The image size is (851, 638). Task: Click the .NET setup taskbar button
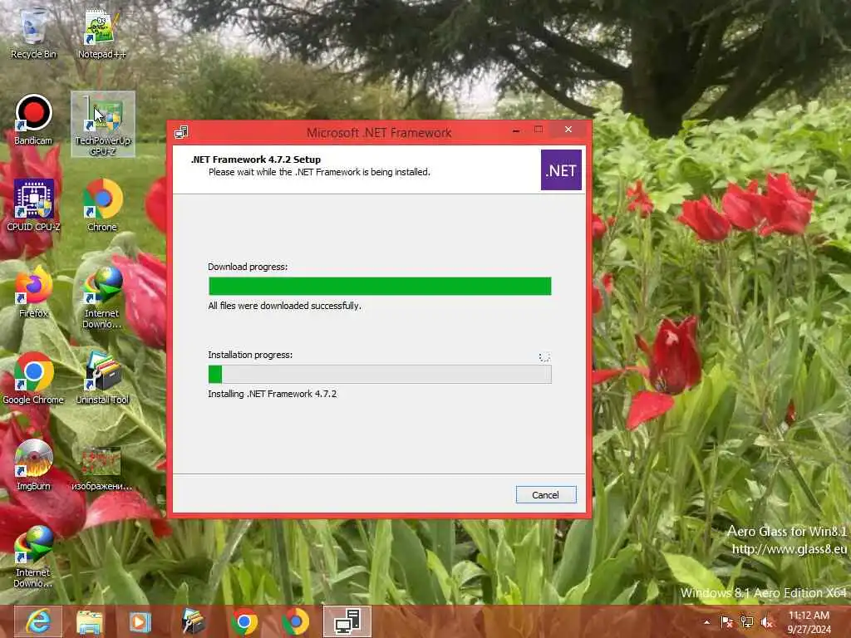[347, 621]
